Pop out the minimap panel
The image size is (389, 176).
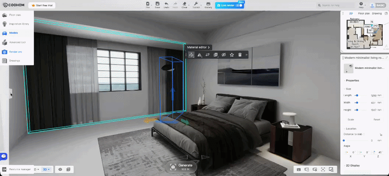(x=386, y=14)
